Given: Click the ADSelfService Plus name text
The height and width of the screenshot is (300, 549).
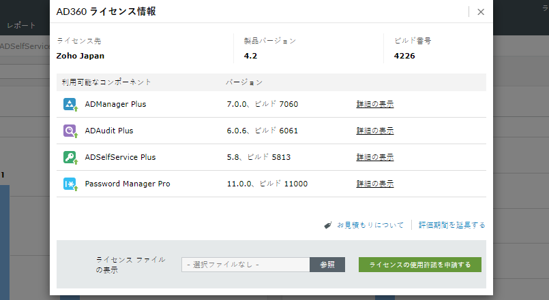Looking at the screenshot, I should [120, 157].
